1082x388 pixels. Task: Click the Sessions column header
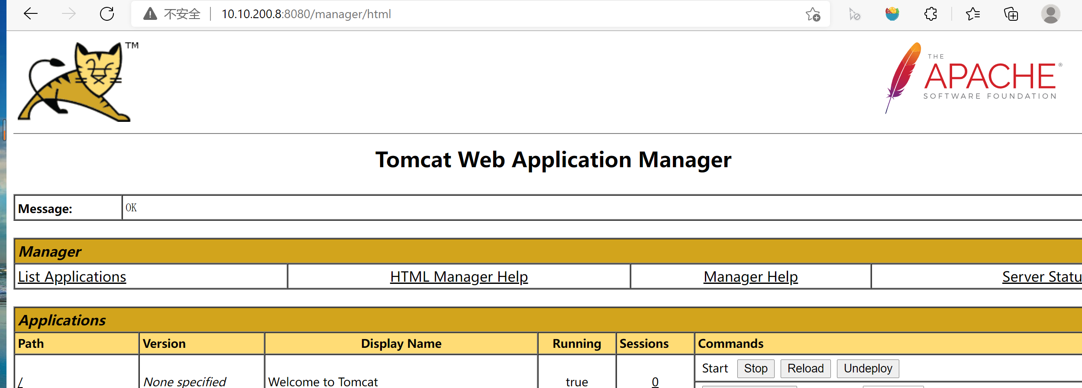[655, 343]
